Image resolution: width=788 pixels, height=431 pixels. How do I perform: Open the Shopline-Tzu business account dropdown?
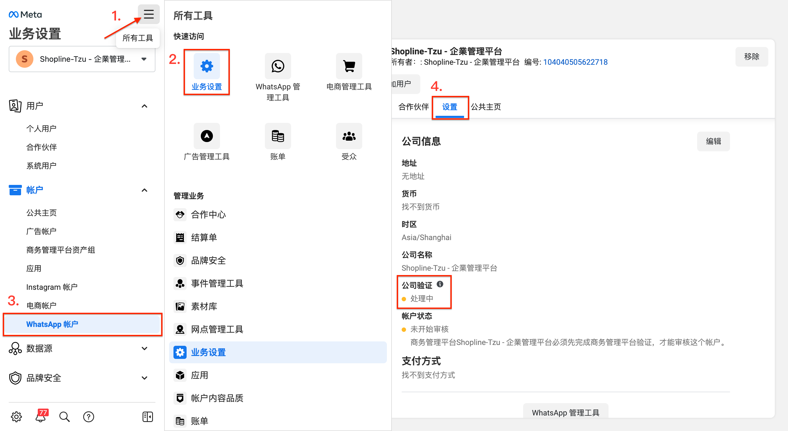click(x=82, y=59)
